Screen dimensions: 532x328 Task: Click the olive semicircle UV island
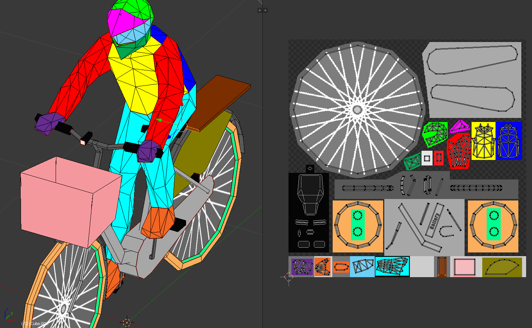[x=502, y=267]
